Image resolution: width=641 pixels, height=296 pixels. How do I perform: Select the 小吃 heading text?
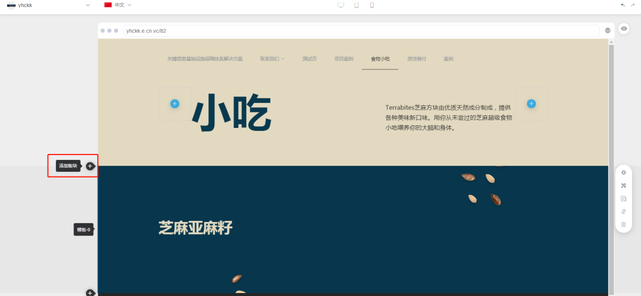pyautogui.click(x=231, y=112)
